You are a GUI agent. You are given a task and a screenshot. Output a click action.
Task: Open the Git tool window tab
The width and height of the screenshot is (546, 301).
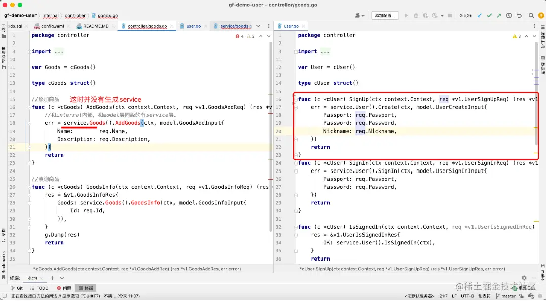coord(17,288)
